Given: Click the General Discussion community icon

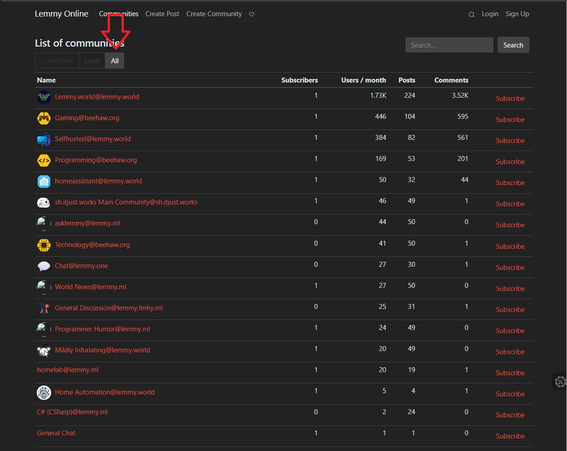Looking at the screenshot, I should pyautogui.click(x=44, y=308).
